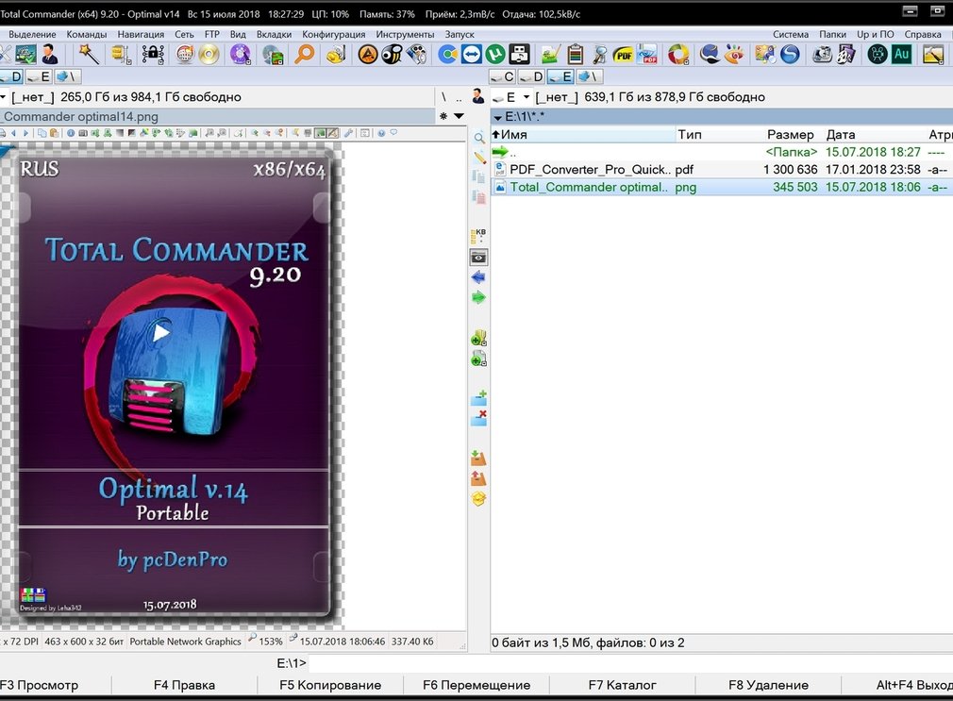Image resolution: width=953 pixels, height=701 pixels.
Task: Select the Total_Commander optimal.. png file
Action: tap(722, 187)
